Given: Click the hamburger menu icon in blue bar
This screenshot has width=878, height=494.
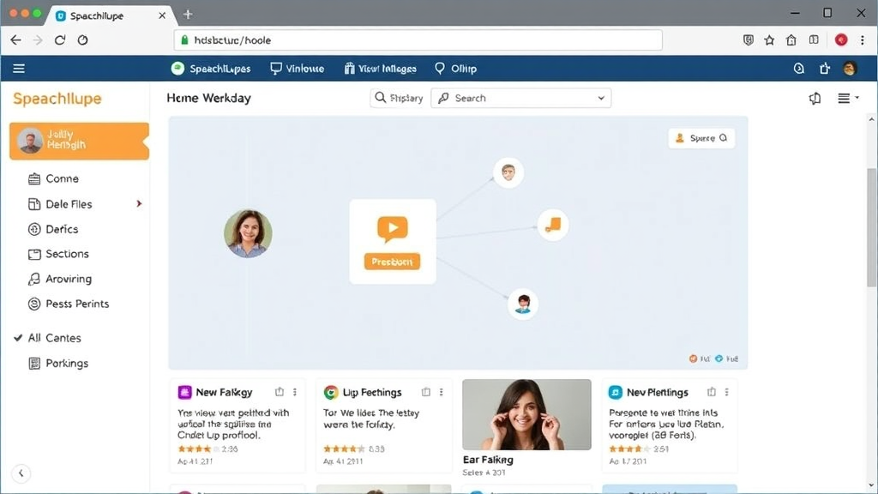Looking at the screenshot, I should point(19,69).
